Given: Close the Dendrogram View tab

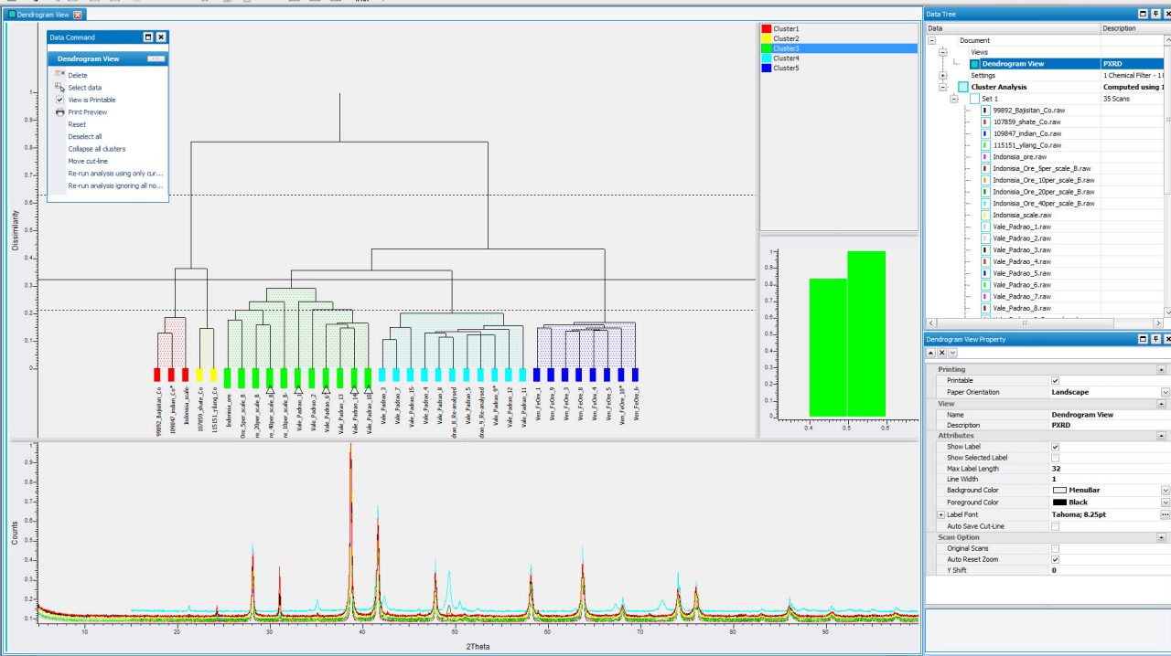Looking at the screenshot, I should point(78,15).
